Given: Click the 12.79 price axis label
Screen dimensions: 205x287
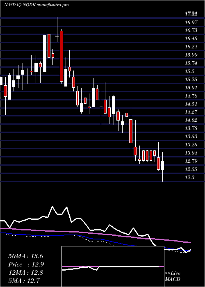Looking at the screenshot, I should coord(191,161).
